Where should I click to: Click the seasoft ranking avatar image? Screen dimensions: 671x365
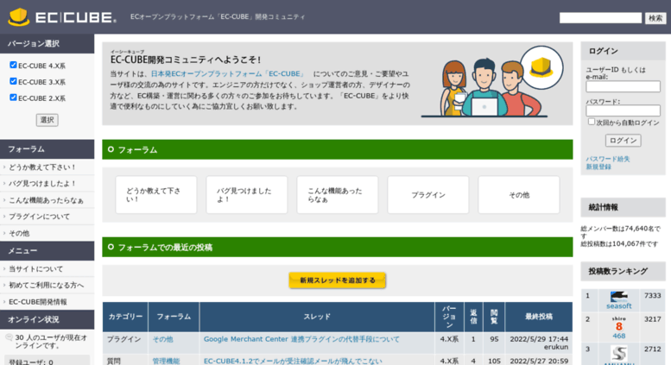coord(619,297)
